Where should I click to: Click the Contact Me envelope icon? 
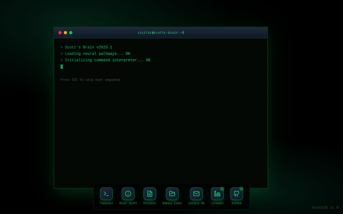click(x=196, y=194)
